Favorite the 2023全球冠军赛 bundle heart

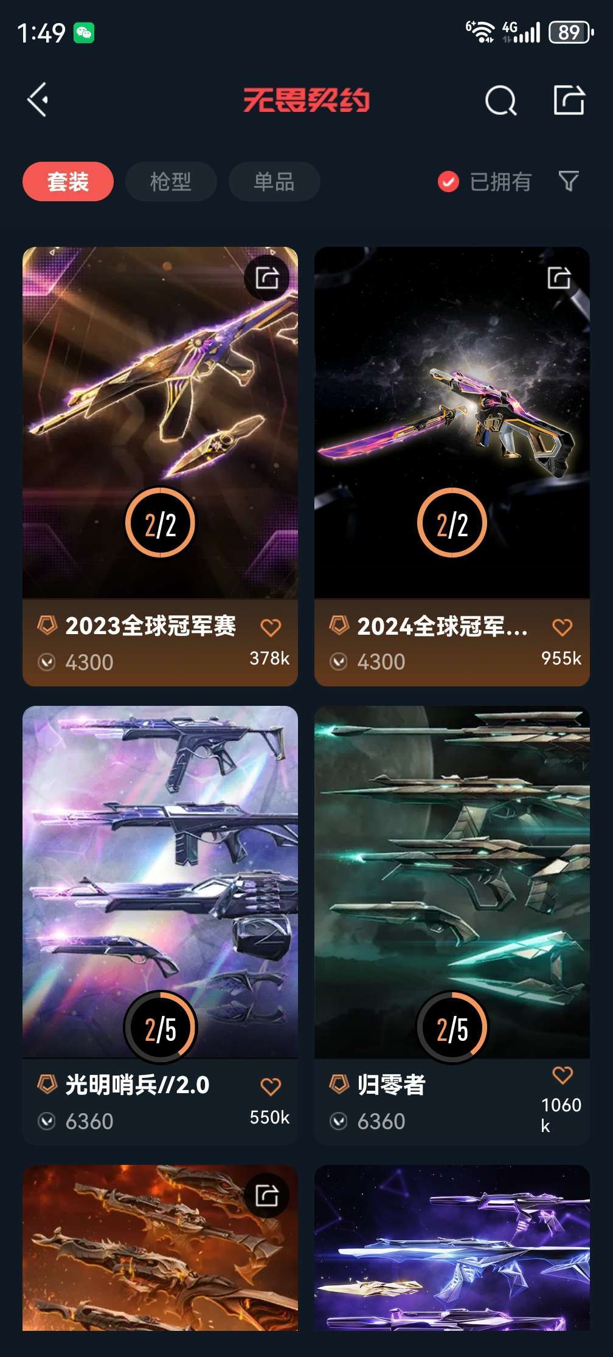tap(271, 627)
